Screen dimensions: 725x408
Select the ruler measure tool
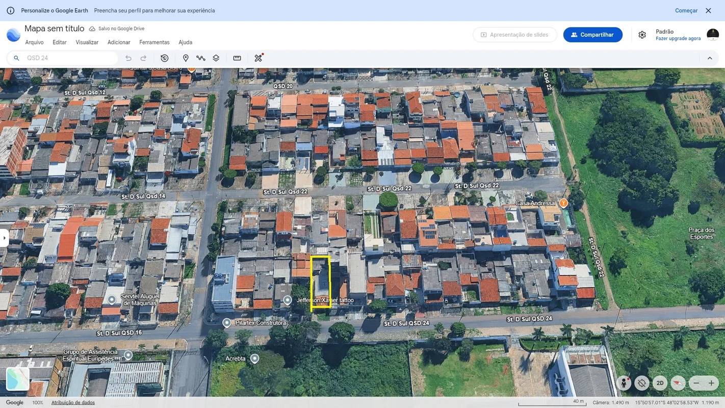[x=237, y=58]
